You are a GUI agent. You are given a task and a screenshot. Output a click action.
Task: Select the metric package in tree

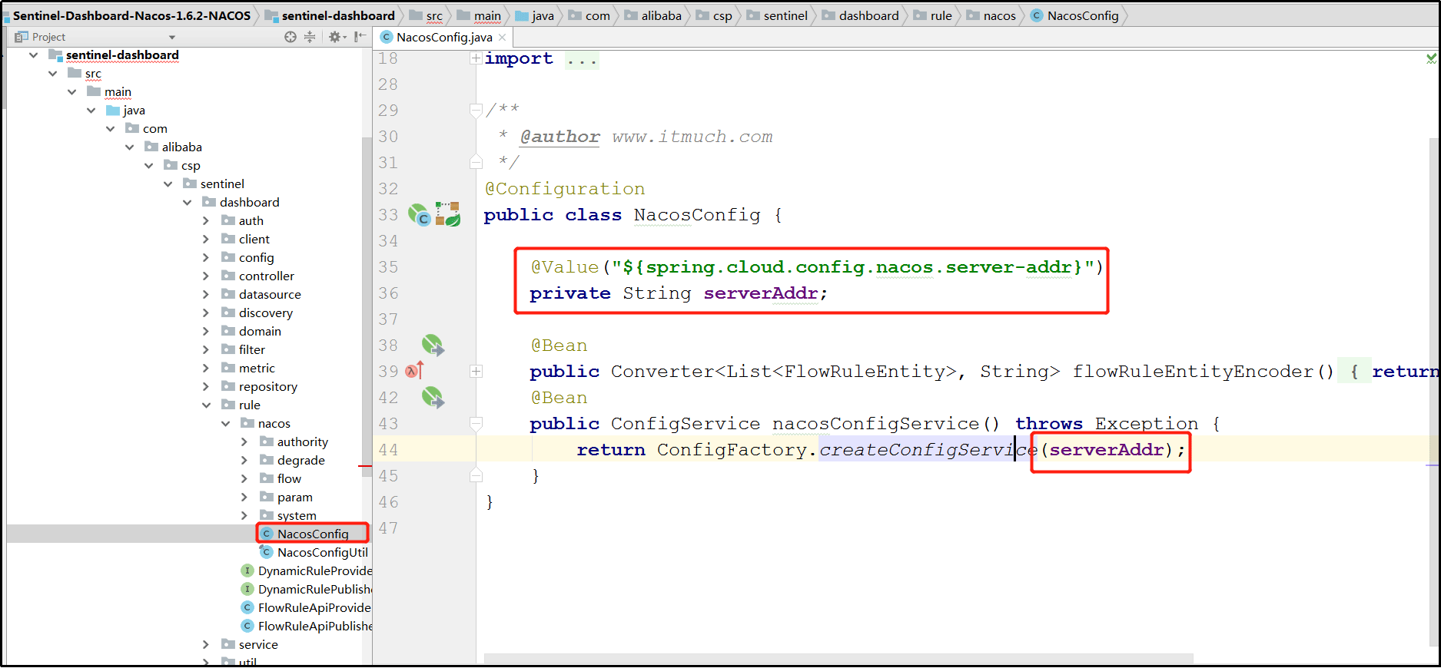coord(257,369)
